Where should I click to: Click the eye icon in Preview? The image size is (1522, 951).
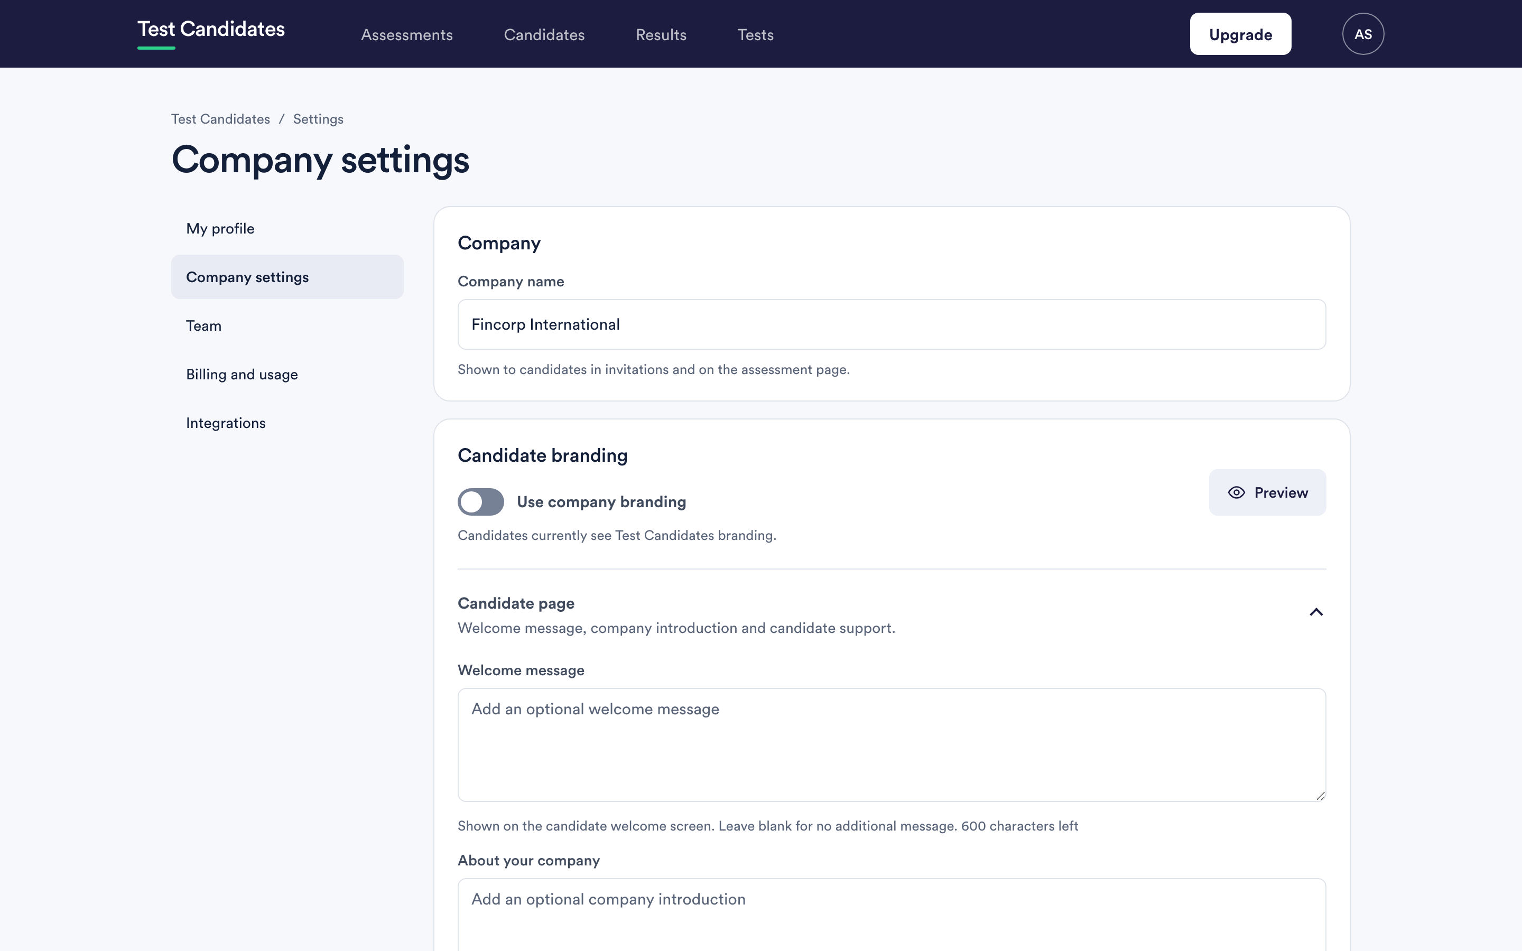tap(1236, 492)
